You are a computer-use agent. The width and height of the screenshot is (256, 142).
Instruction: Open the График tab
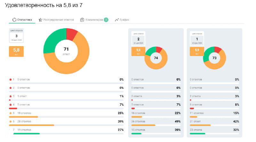124,20
